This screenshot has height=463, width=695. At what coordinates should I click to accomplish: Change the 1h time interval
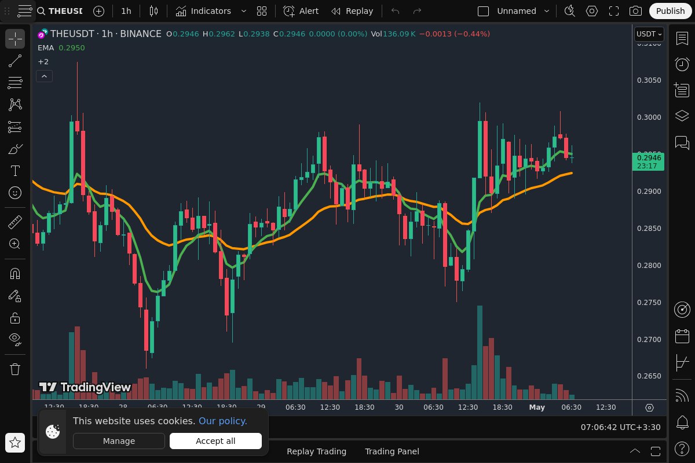click(x=126, y=11)
